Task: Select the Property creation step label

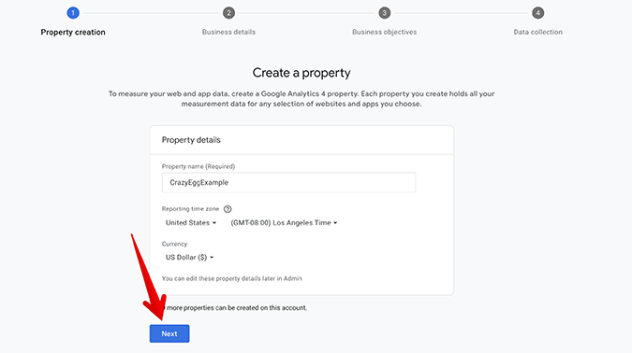Action: [73, 32]
